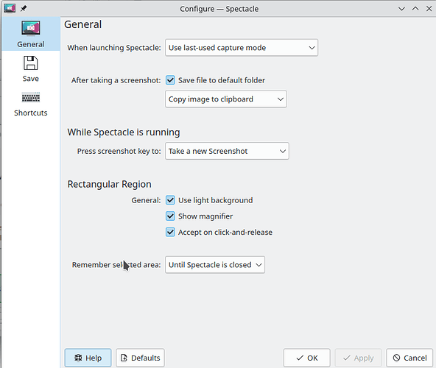Disable the Show magnifier checkbox
This screenshot has width=436, height=368.
click(x=170, y=216)
